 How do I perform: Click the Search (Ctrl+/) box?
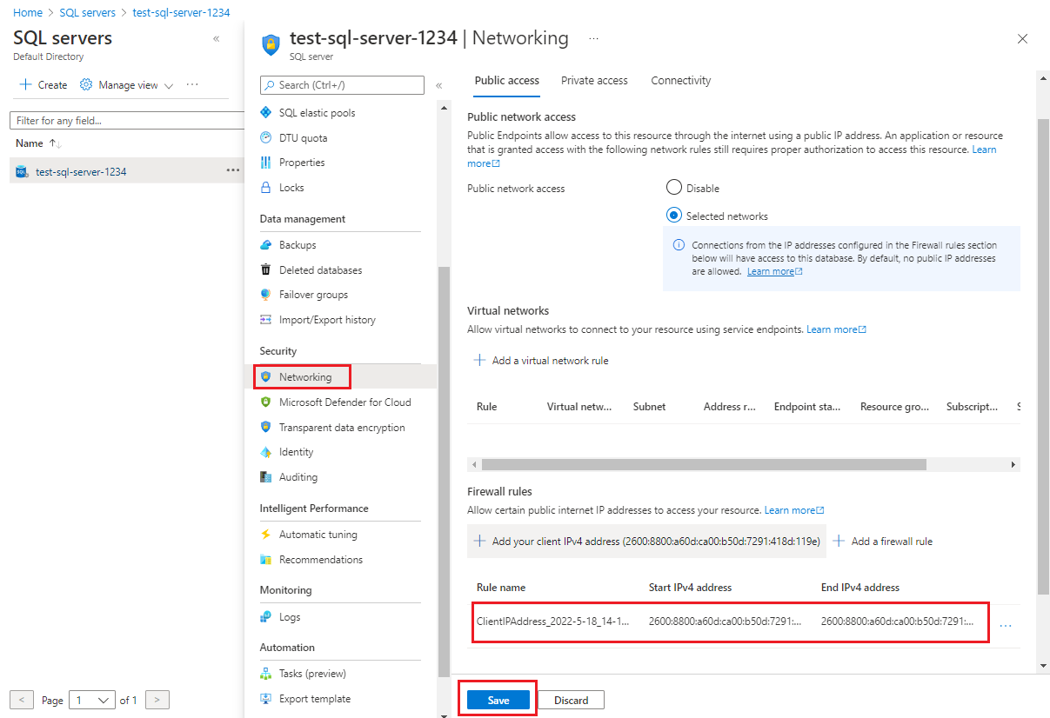coord(342,85)
